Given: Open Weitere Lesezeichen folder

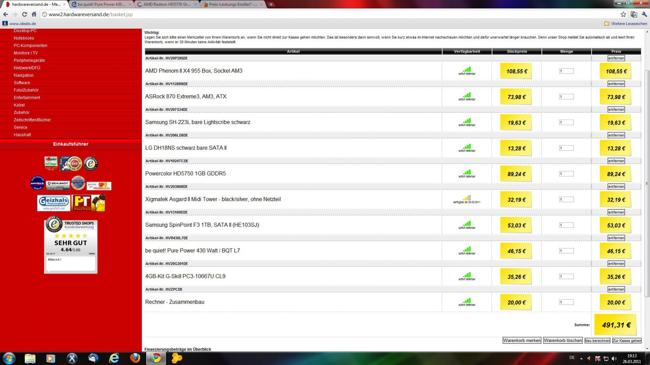Looking at the screenshot, I should pos(626,24).
